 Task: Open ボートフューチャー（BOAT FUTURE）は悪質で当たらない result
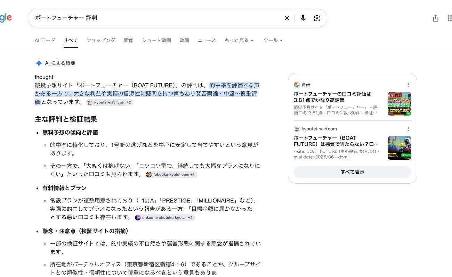click(x=336, y=141)
